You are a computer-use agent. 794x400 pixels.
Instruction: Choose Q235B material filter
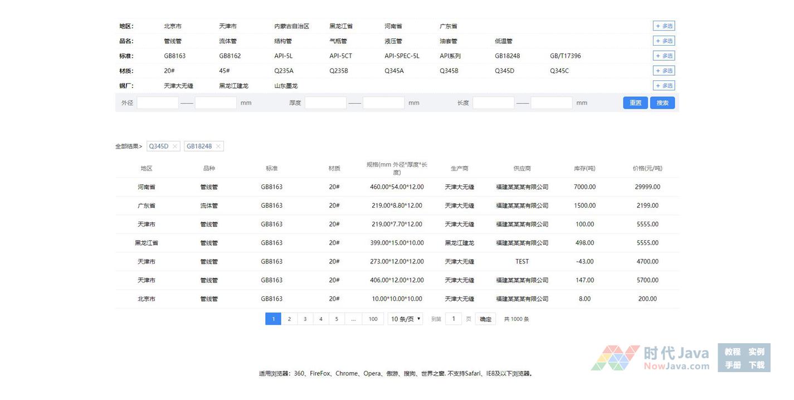[x=338, y=71]
